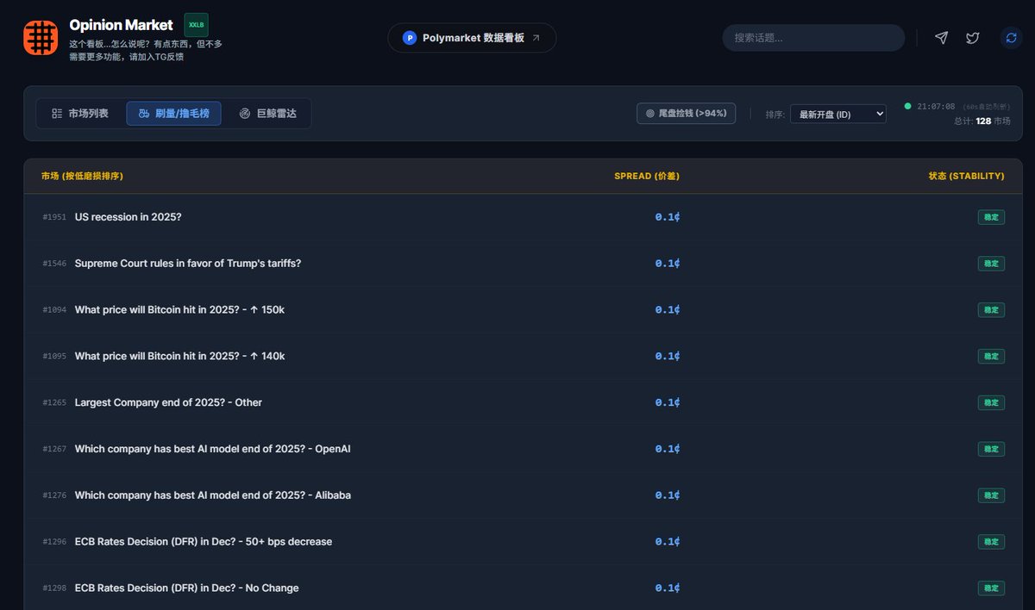Toggle 尾盘捡钱 (>94%) filter
1035x610 pixels.
(x=686, y=113)
